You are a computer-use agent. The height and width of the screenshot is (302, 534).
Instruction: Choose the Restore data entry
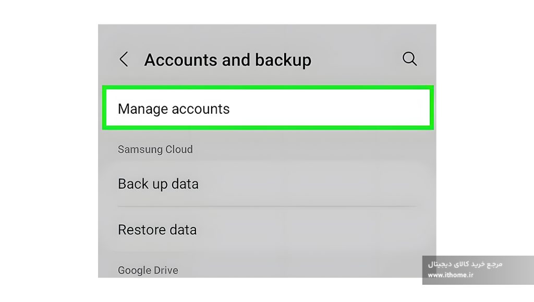pyautogui.click(x=268, y=229)
